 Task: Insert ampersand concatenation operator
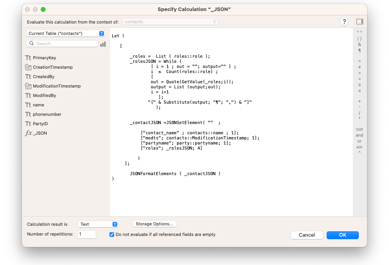360,44
